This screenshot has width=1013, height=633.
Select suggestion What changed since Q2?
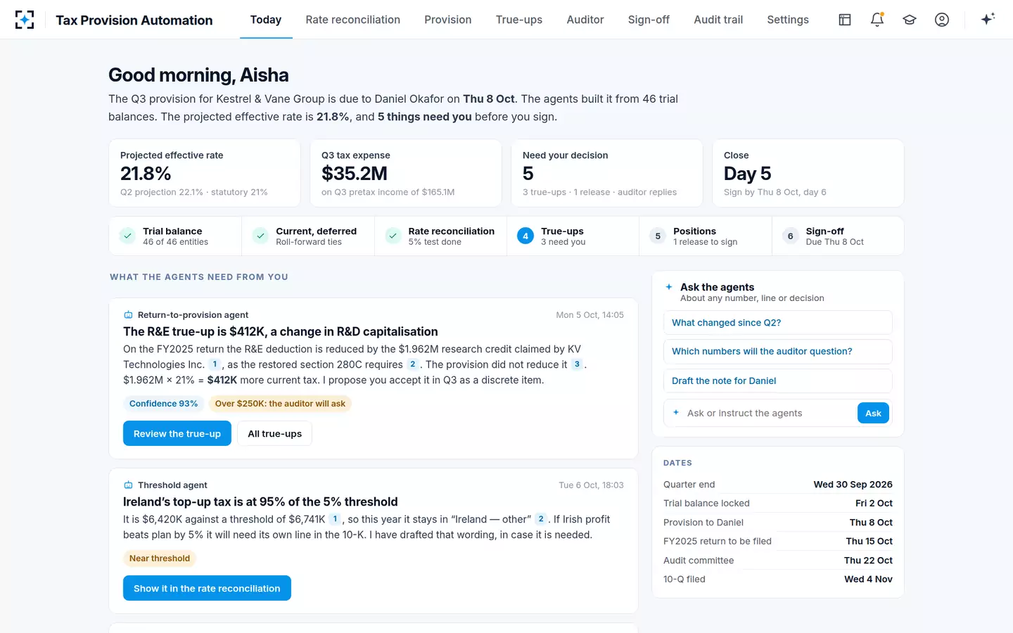tap(777, 323)
